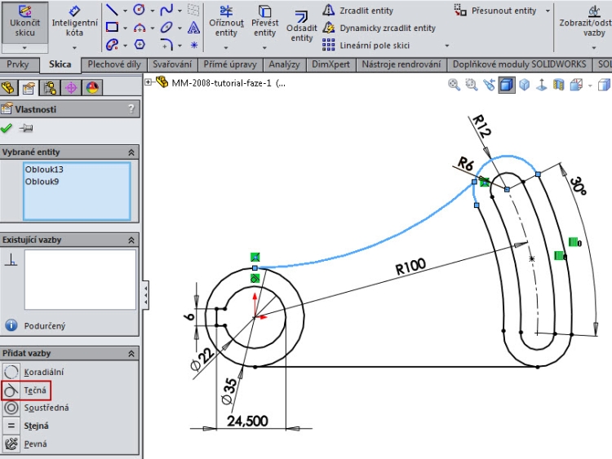Switch to the Prvky tab
This screenshot has height=459, width=612.
click(18, 64)
